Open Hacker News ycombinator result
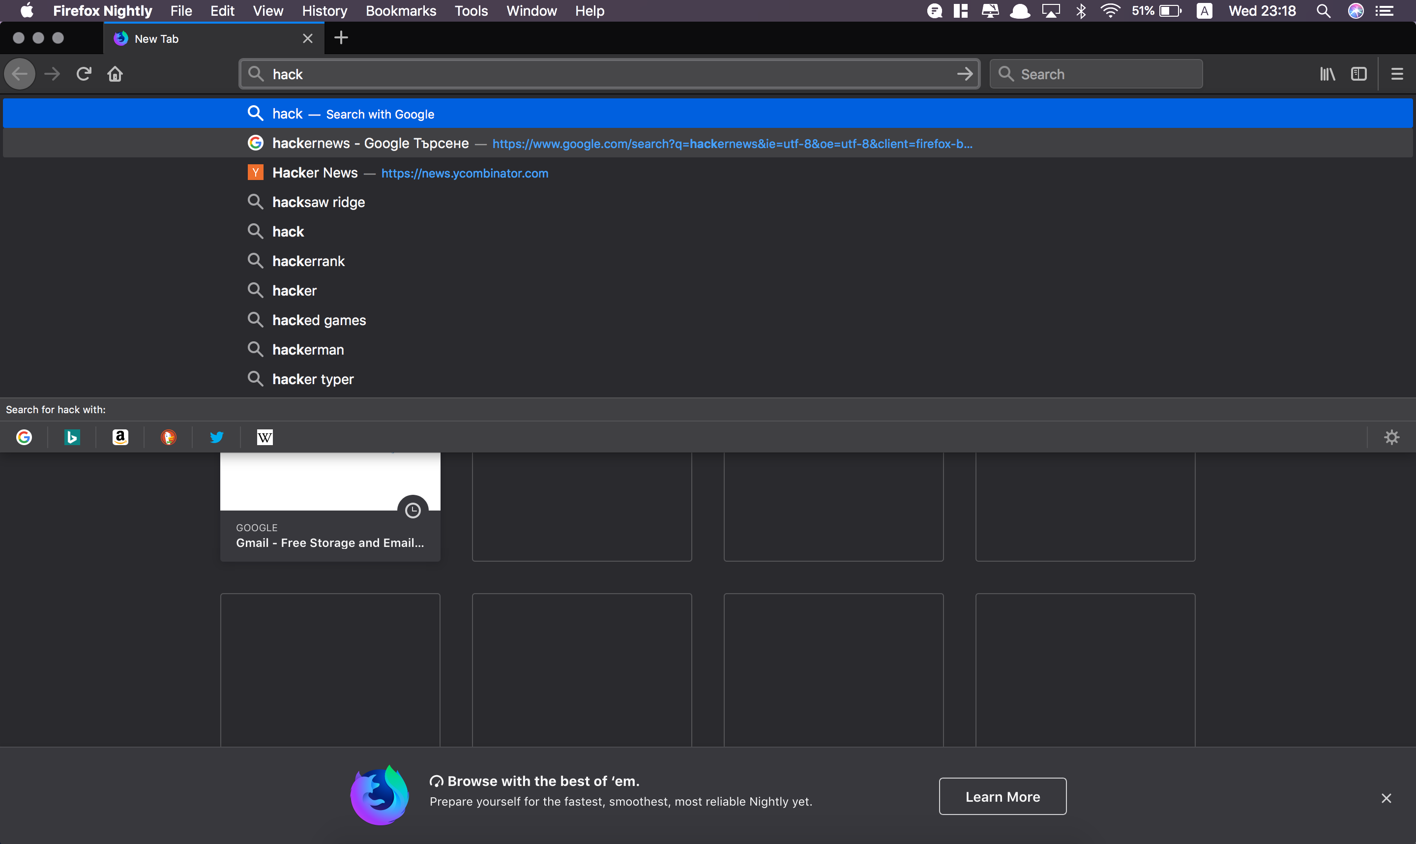Screen dimensions: 1416x844 click(708, 173)
